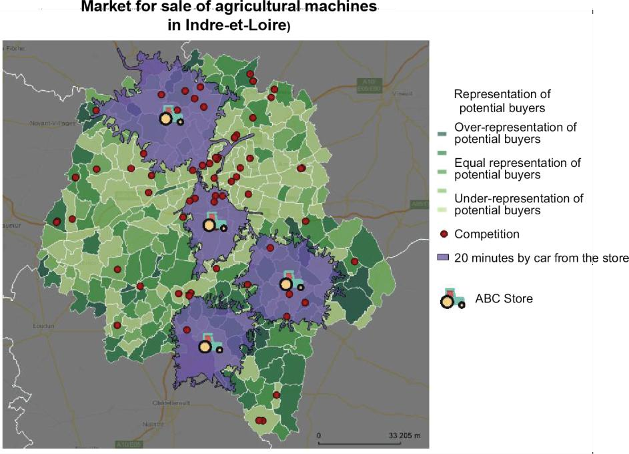
Task: Click "Under-representation of potential buyers" legend text
Action: pos(518,204)
